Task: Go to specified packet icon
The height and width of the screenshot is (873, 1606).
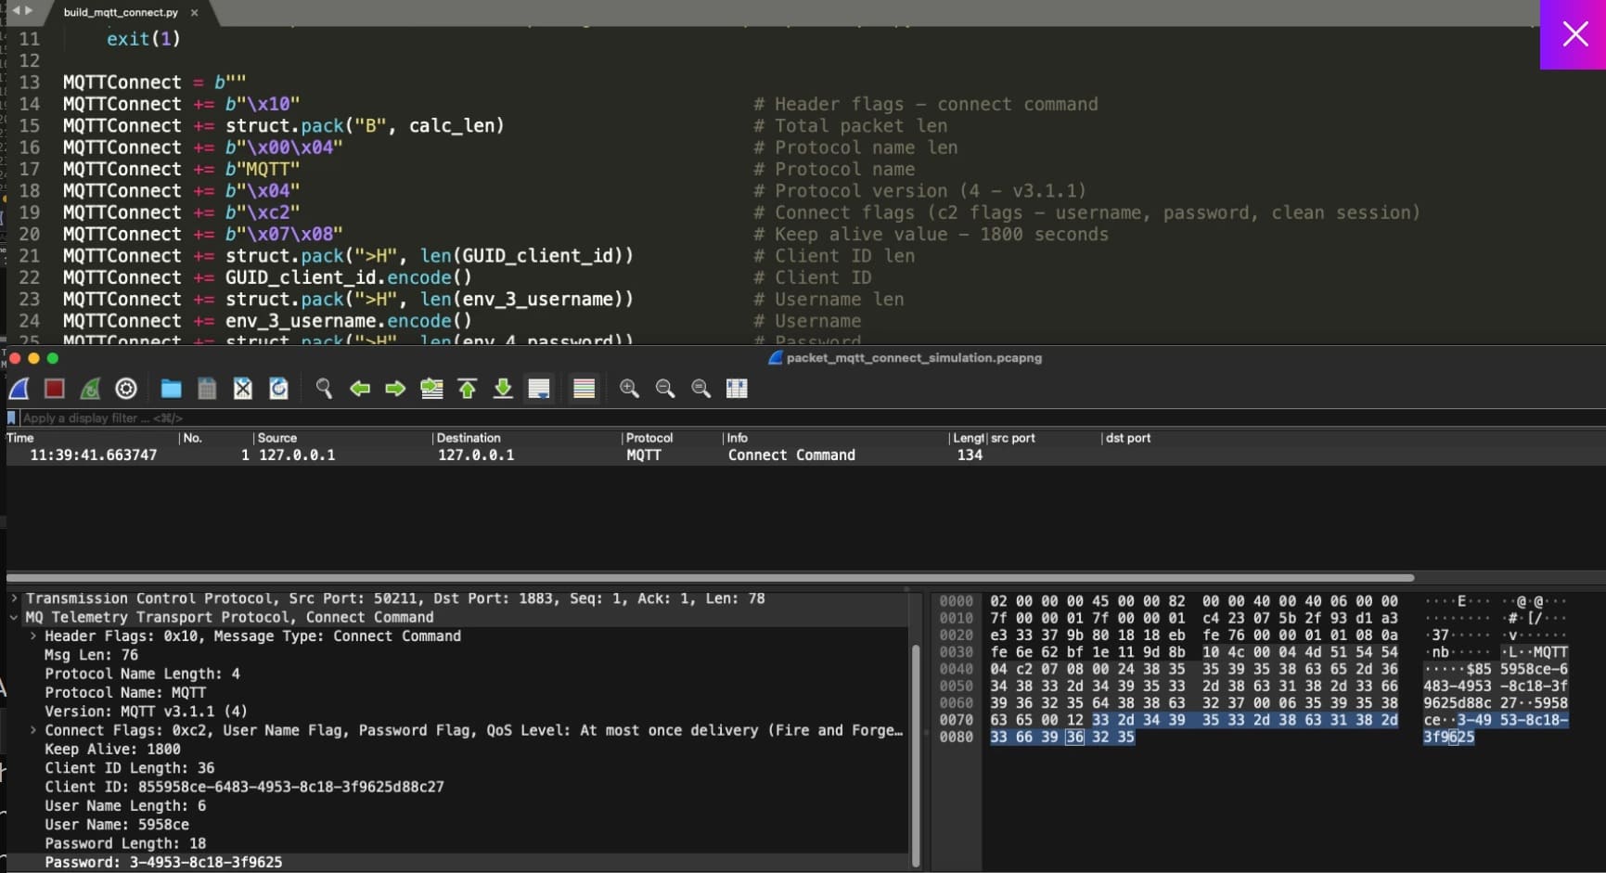Action: point(431,389)
